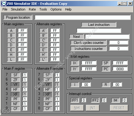134x116 pixels.
Task: Toggle the ZF flag button
Action: pyautogui.click(x=16, y=80)
